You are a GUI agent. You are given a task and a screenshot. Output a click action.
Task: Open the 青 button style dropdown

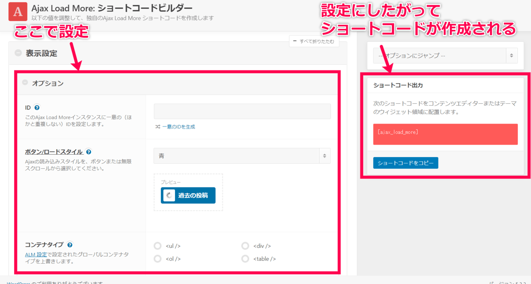point(242,156)
